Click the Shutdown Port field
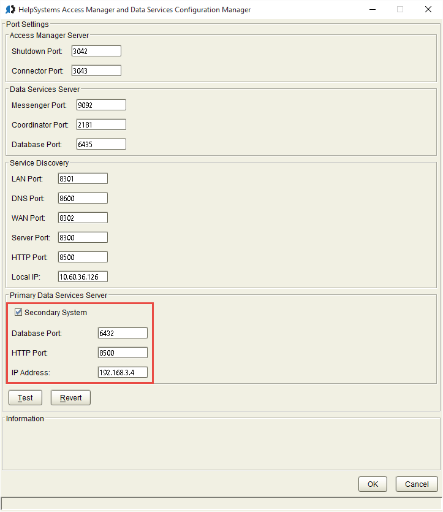This screenshot has height=512, width=443. 96,51
